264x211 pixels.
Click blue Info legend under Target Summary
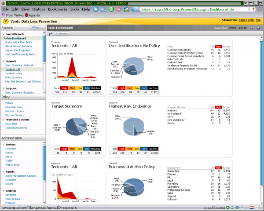[x=87, y=149]
